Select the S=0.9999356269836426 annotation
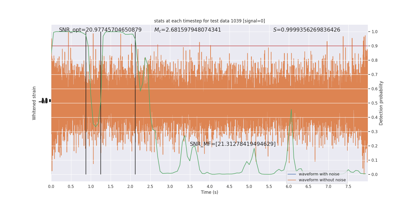The height and width of the screenshot is (204, 409). [x=306, y=30]
